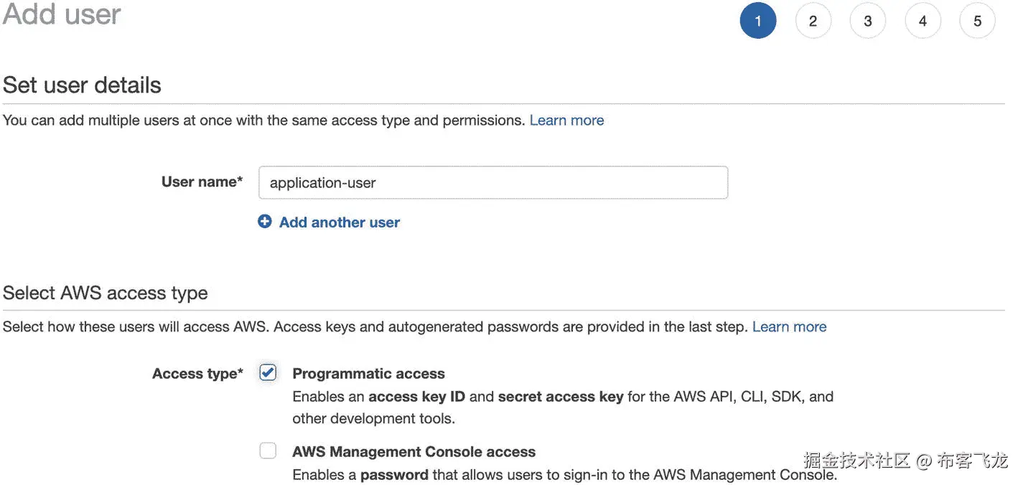Uncheck the Programmatic access checkbox
This screenshot has width=1023, height=485.
click(268, 372)
